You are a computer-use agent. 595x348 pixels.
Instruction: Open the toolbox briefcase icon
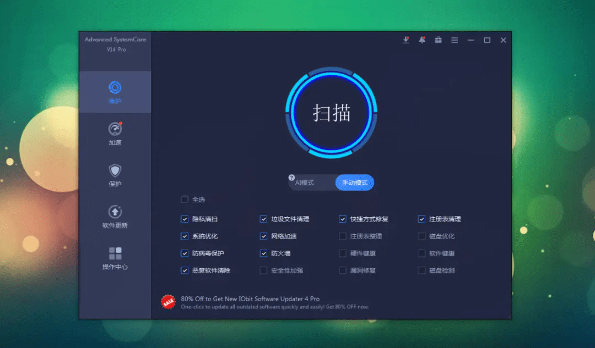[439, 40]
